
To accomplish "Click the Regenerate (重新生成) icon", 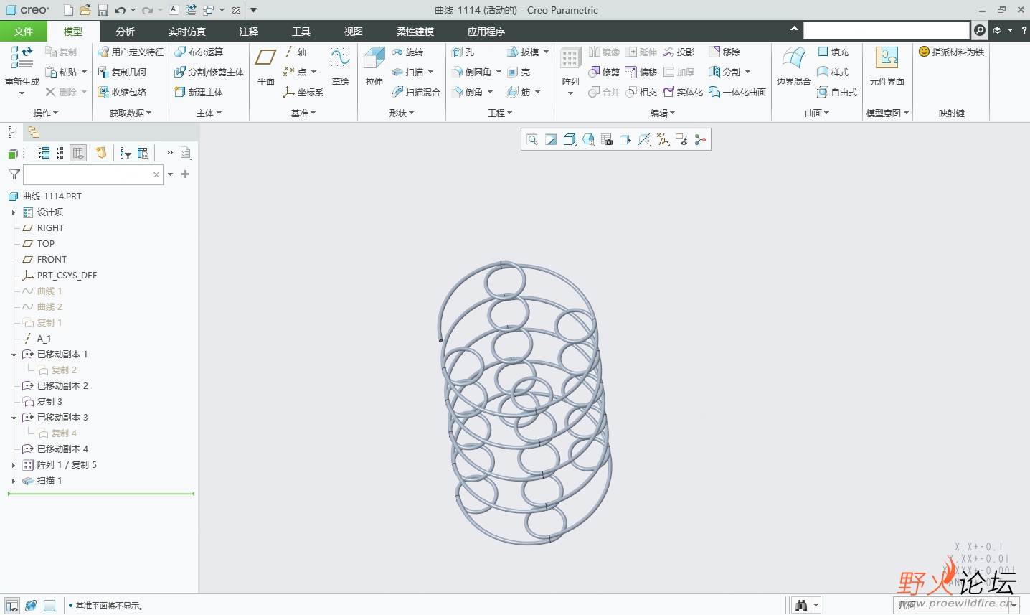I will [22, 57].
